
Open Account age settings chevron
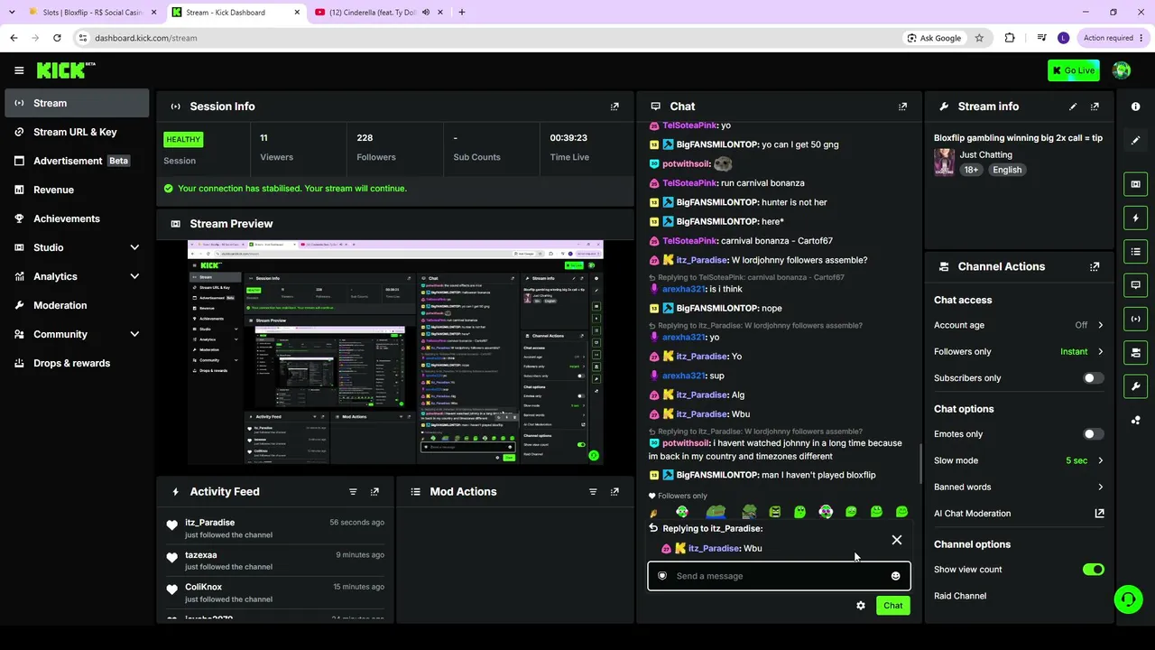coord(1100,325)
